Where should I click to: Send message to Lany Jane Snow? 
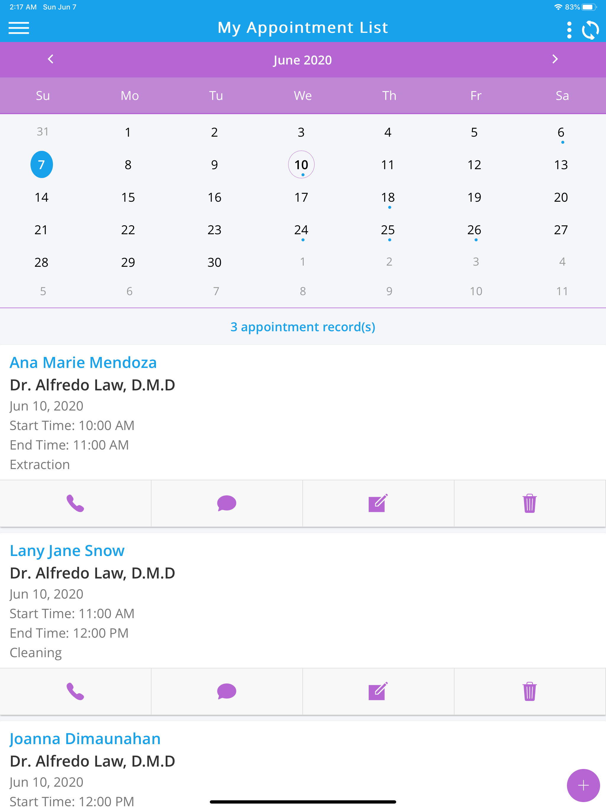click(227, 691)
